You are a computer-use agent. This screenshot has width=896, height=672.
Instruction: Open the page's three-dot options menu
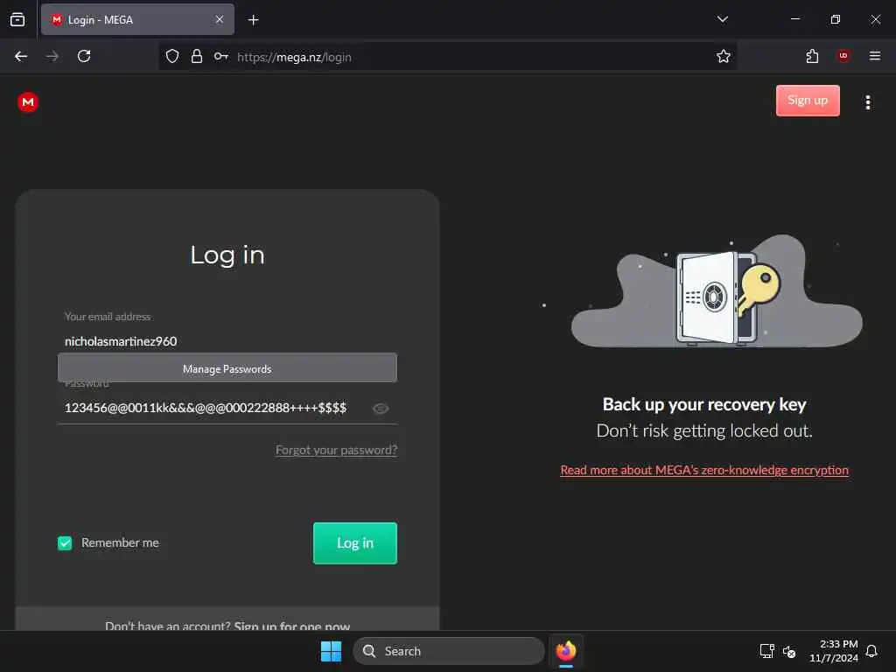click(x=868, y=102)
